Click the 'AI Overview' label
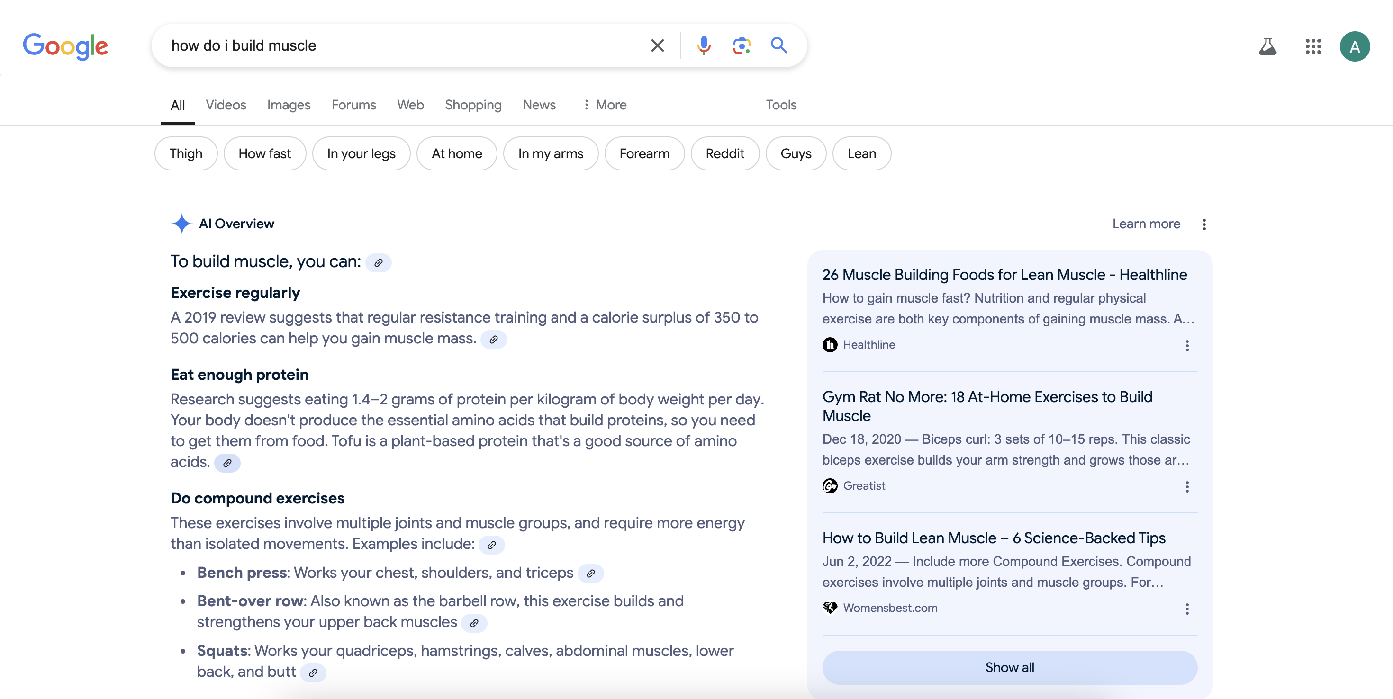Image resolution: width=1393 pixels, height=699 pixels. click(x=236, y=224)
